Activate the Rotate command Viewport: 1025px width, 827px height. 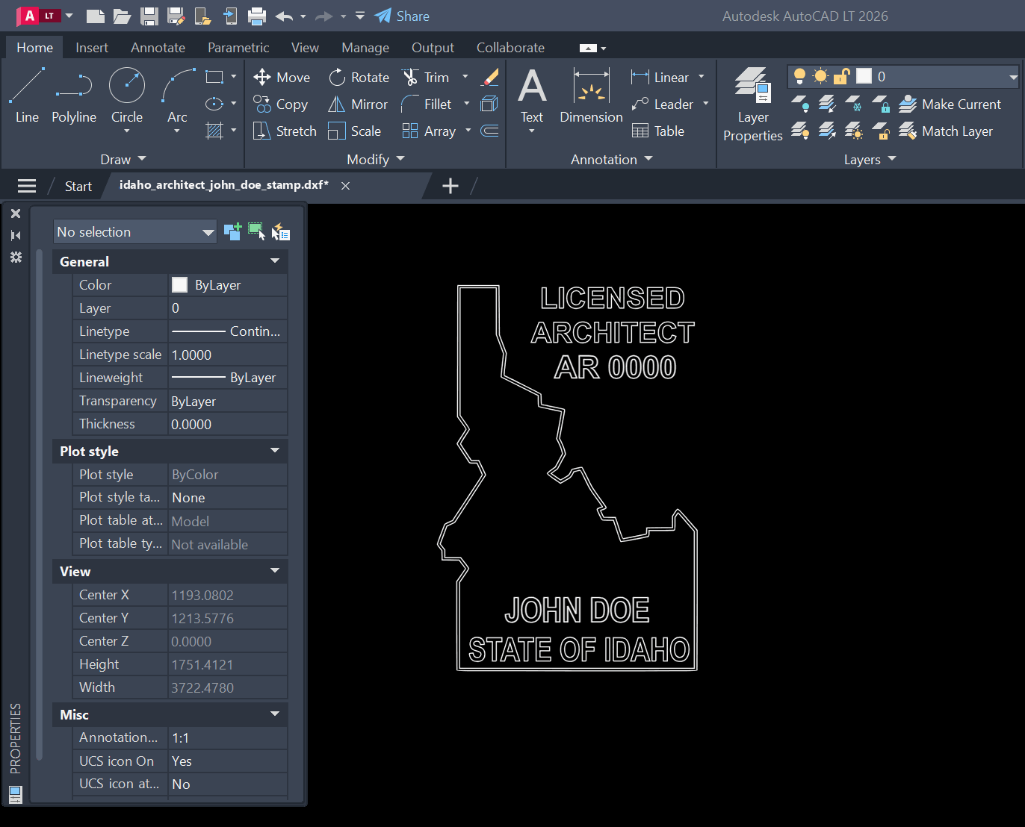359,78
